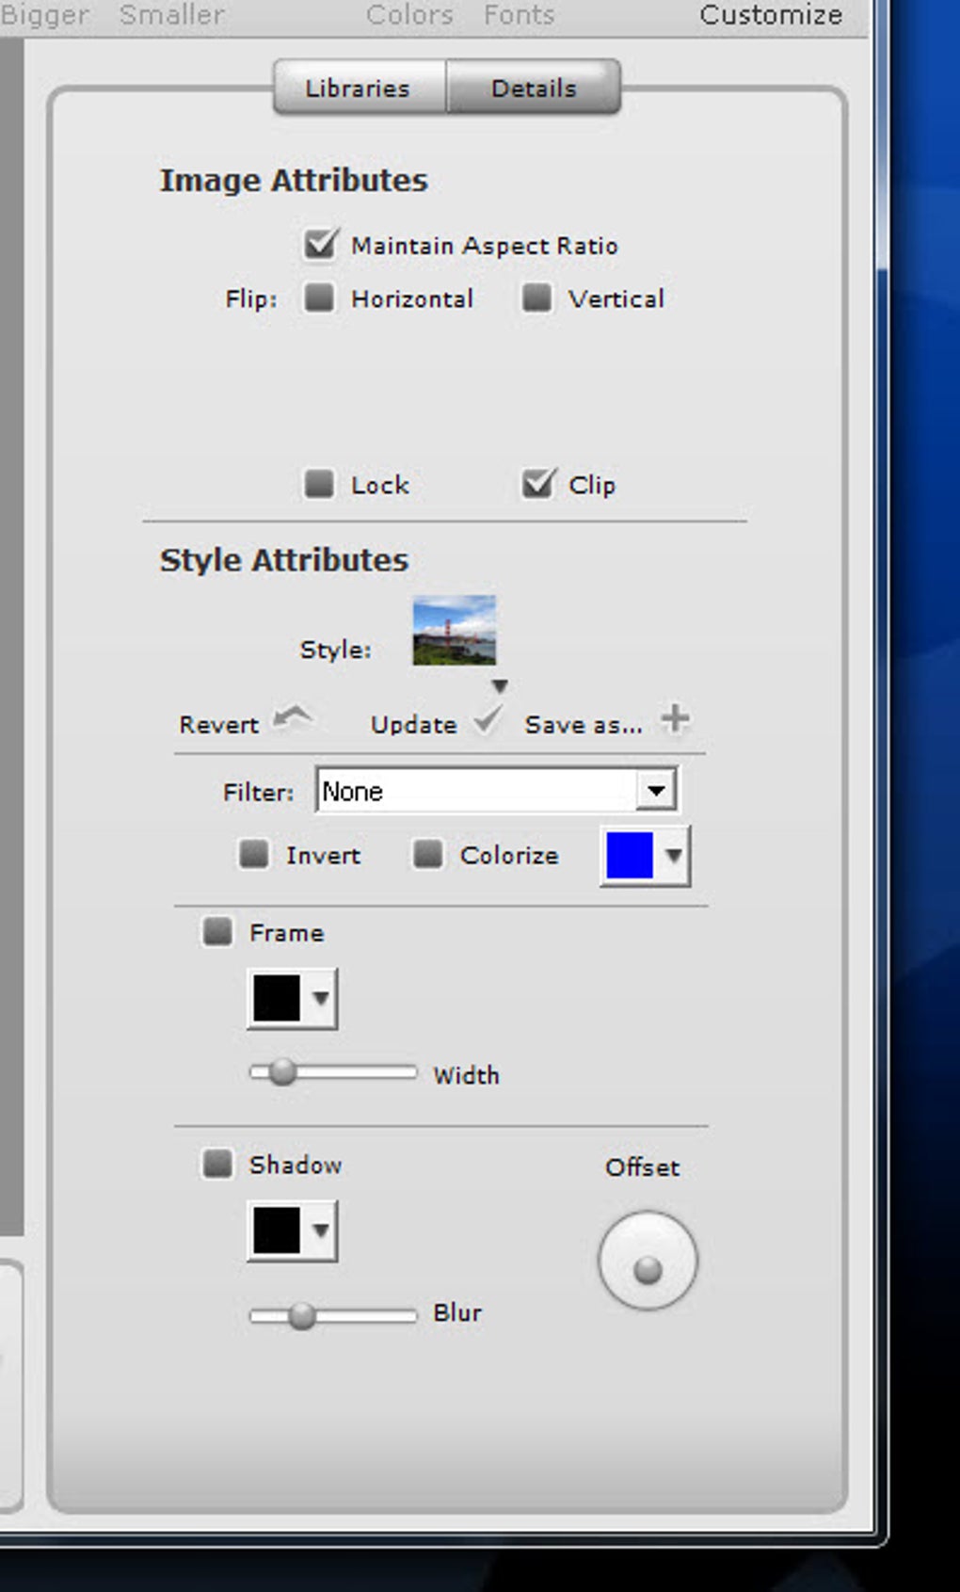Screen dimensions: 960x1592
Task: Enable the Invert checkbox
Action: point(254,855)
